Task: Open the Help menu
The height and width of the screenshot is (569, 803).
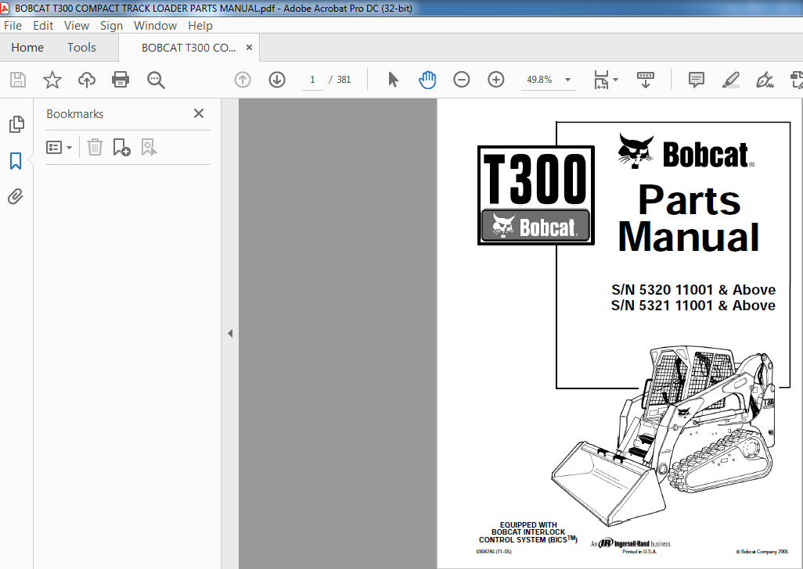Action: coord(200,26)
